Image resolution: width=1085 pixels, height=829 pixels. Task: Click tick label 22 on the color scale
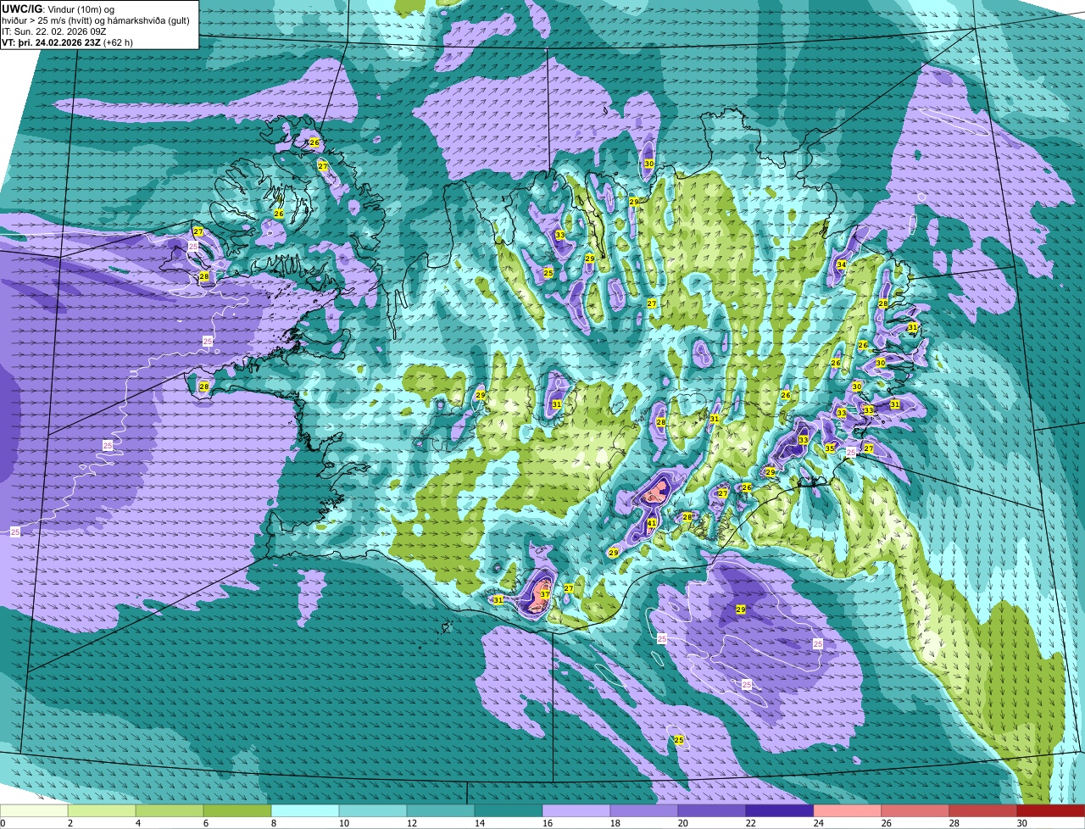point(751,823)
